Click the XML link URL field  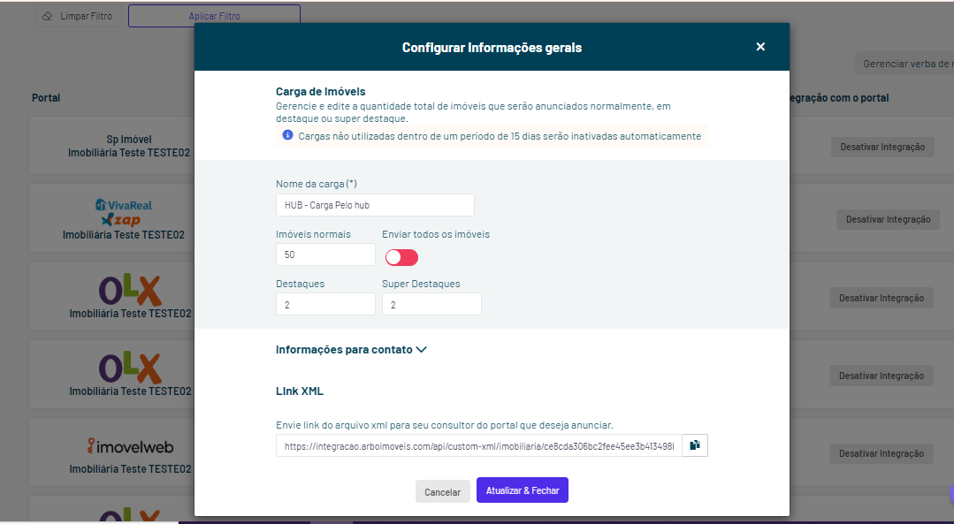point(479,445)
